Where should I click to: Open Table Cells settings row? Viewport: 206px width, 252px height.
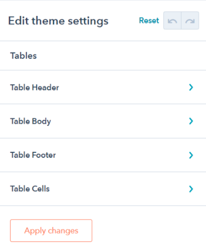[x=103, y=189]
